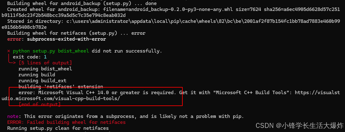Click the 'running bdist_wheel' line
Viewport: 345px width, 132px height.
point(45,69)
